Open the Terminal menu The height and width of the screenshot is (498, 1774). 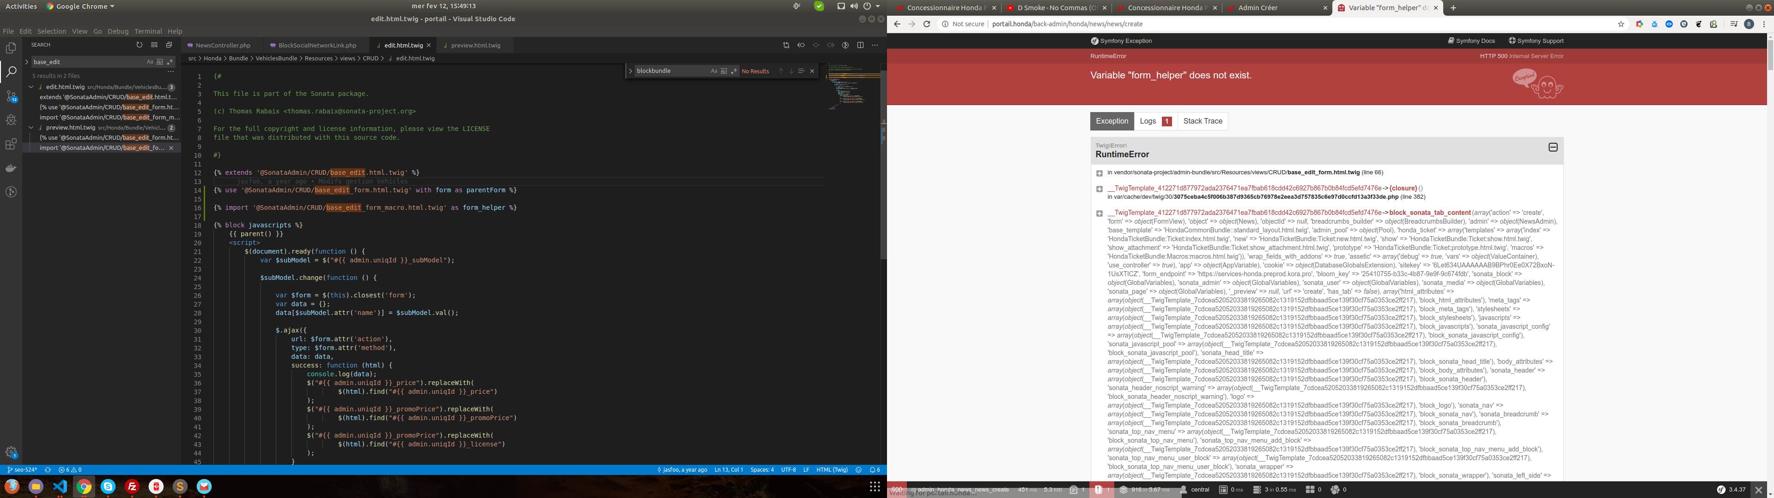pyautogui.click(x=148, y=31)
